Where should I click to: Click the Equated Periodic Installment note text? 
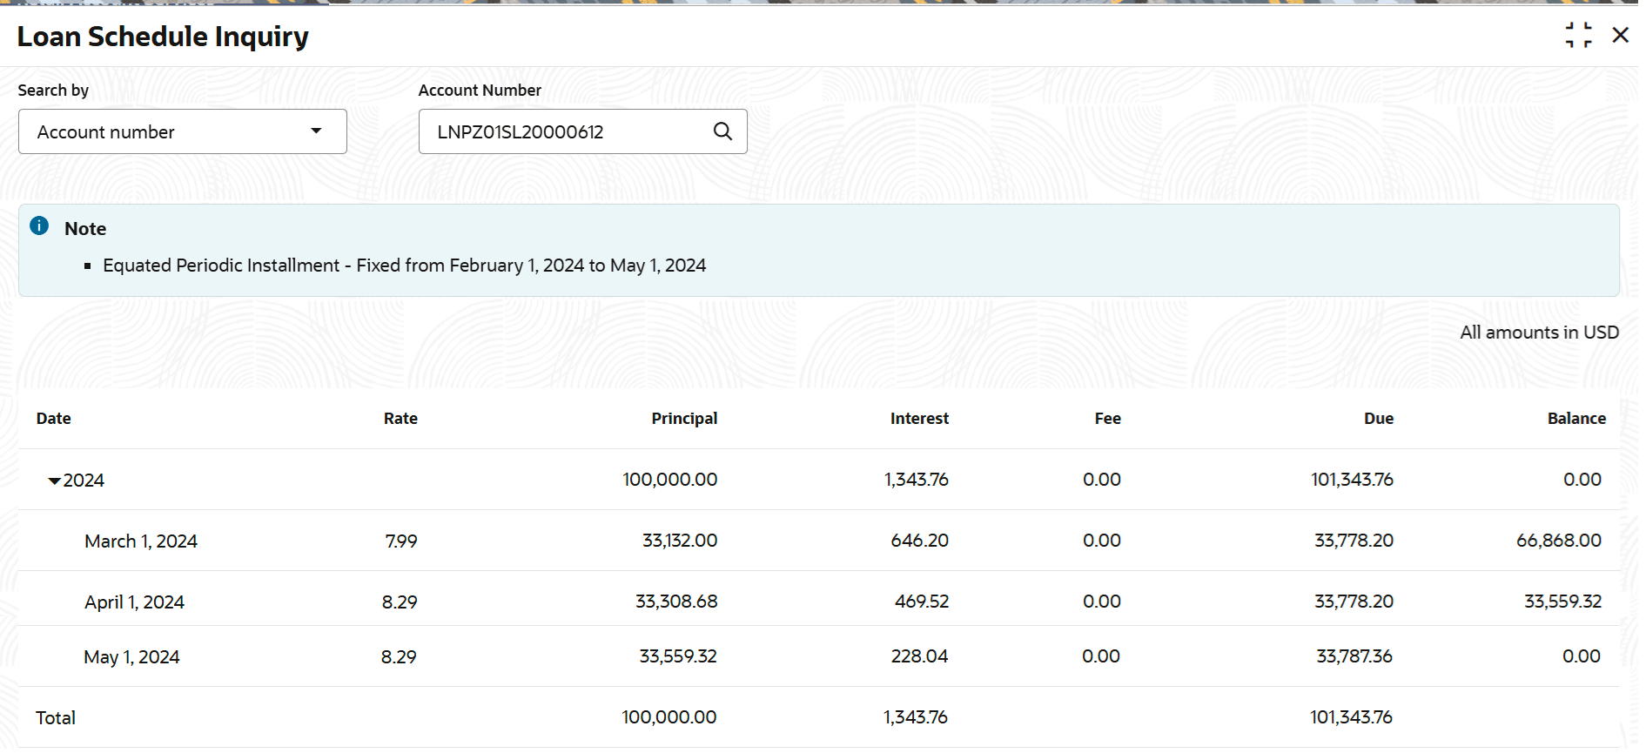coord(404,266)
